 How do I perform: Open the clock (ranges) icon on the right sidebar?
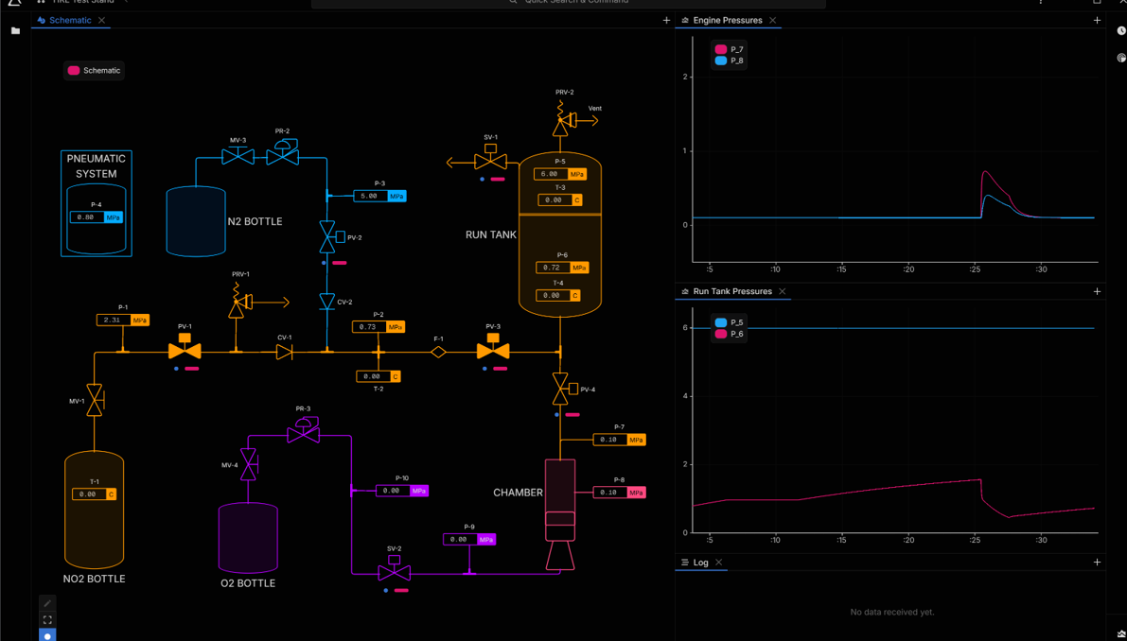pyautogui.click(x=1121, y=31)
